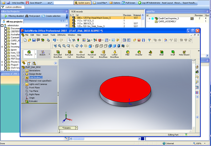Click the SolidWorks Open file icon
Screen dimensions: 211x146
(x=30, y=40)
